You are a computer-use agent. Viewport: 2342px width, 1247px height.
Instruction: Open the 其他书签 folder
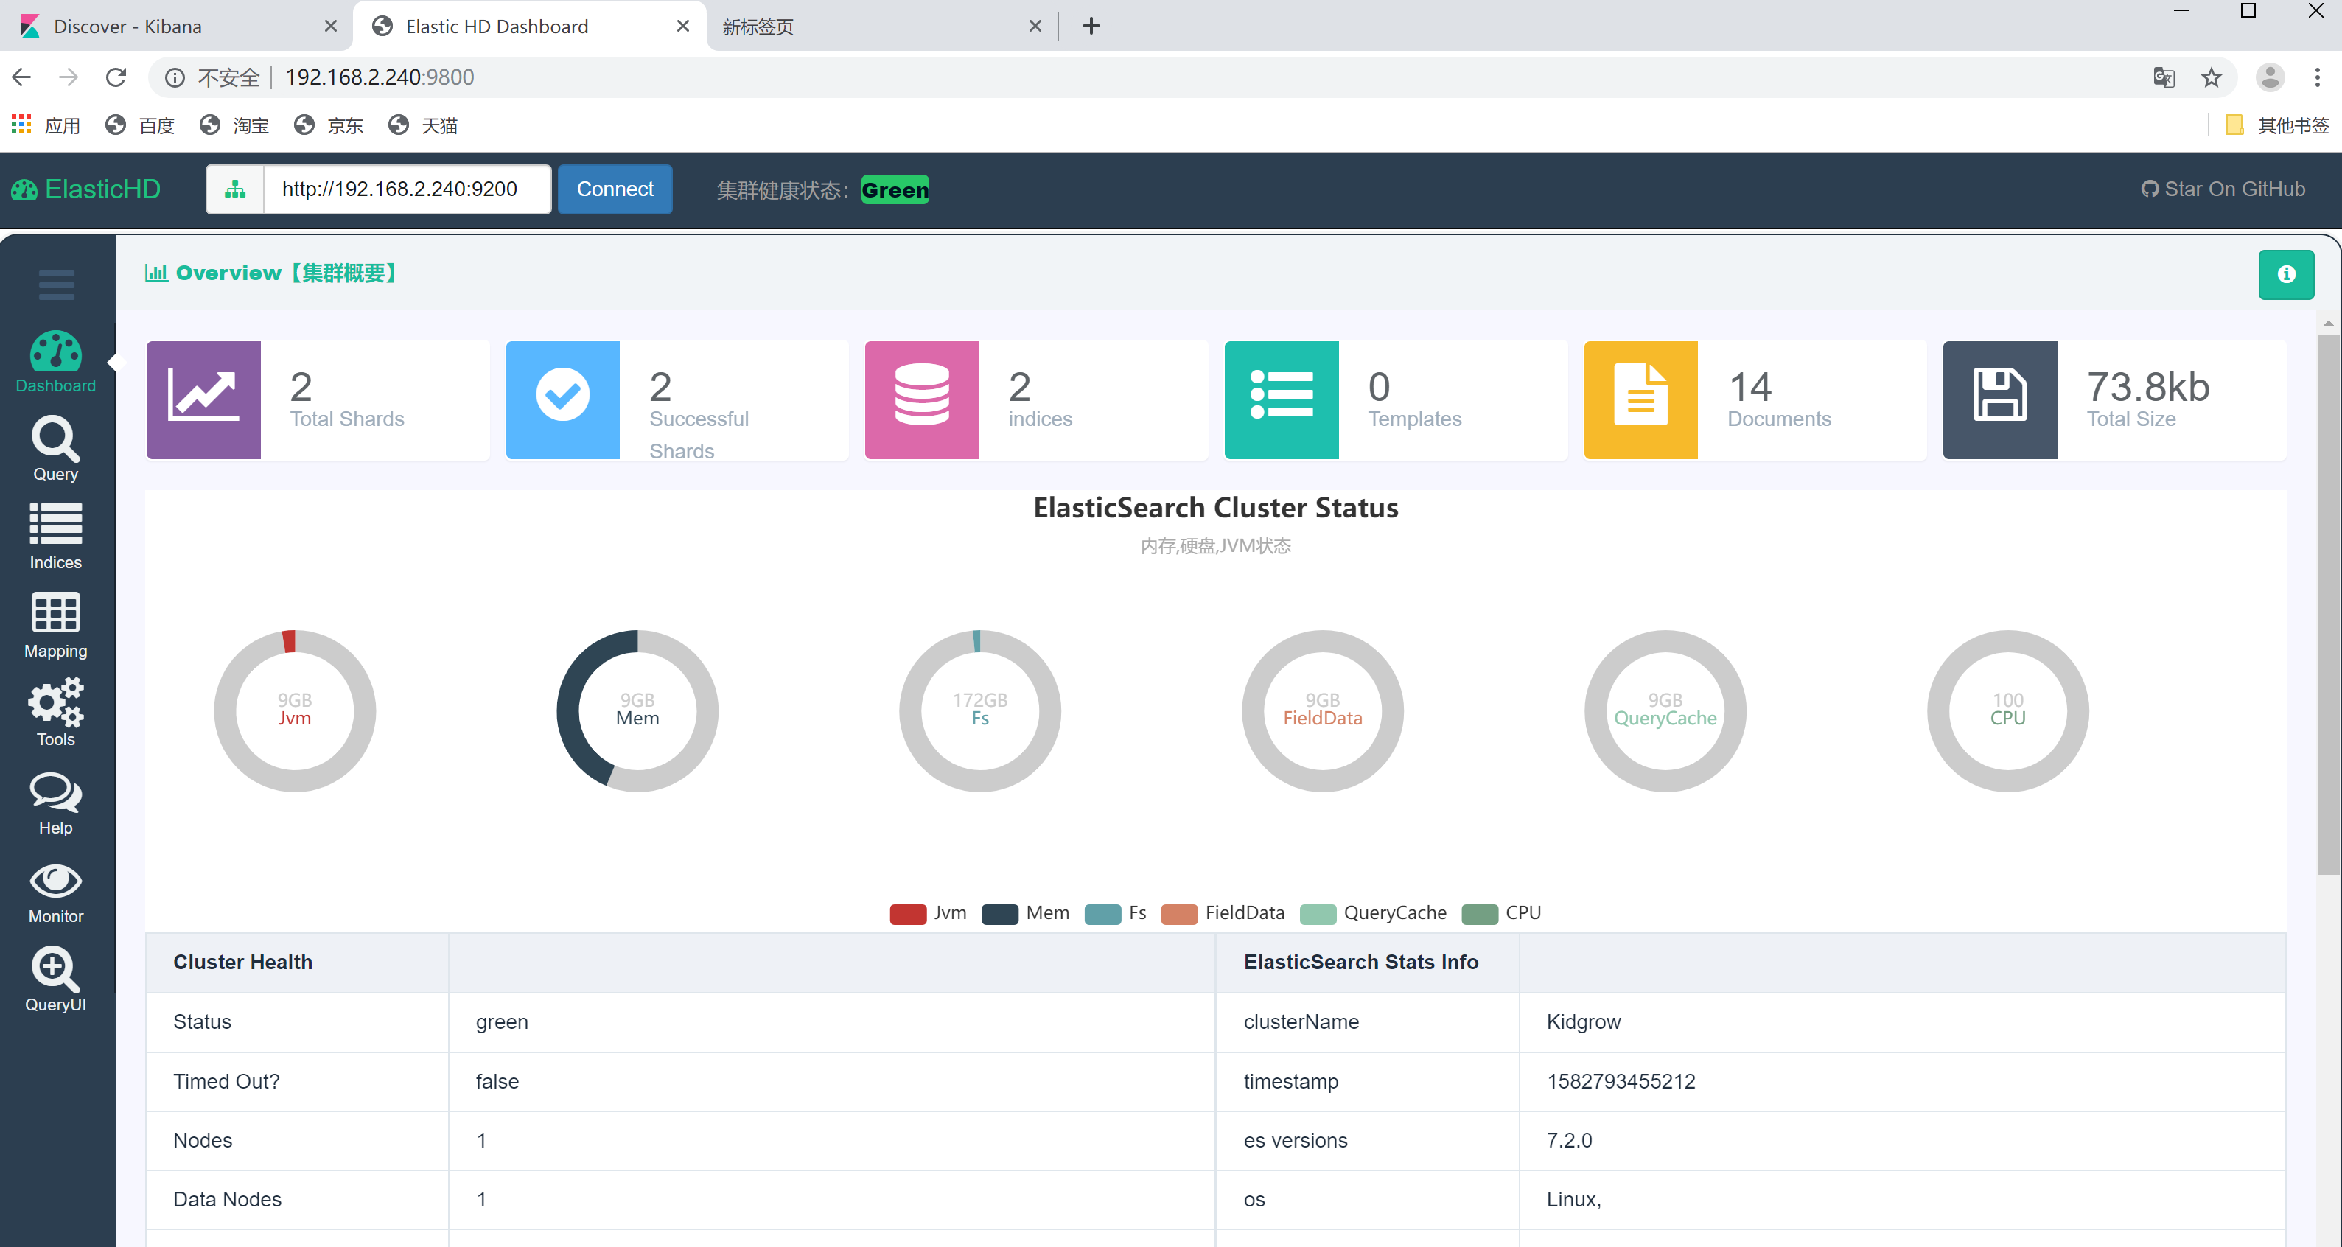pyautogui.click(x=2277, y=125)
